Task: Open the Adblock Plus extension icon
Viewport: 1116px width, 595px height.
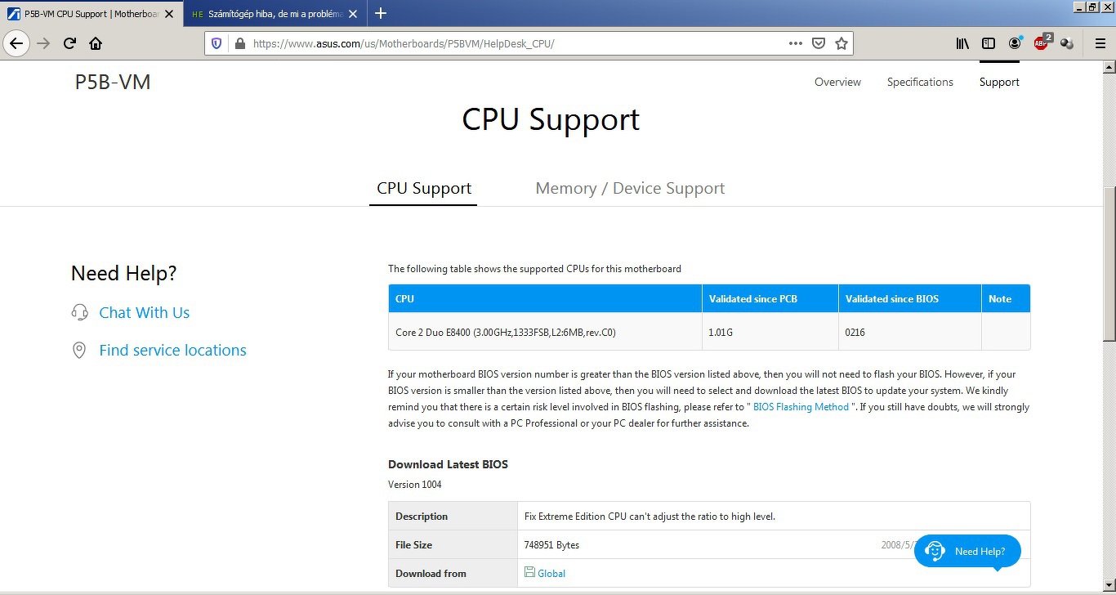Action: (1042, 43)
